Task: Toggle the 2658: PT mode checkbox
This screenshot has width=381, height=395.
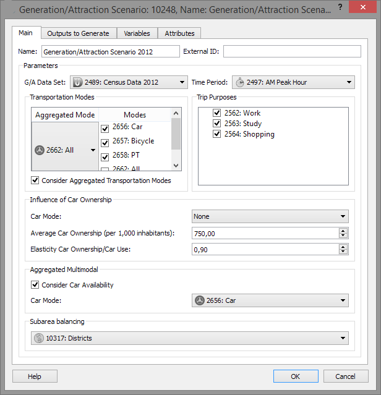Action: pos(105,157)
